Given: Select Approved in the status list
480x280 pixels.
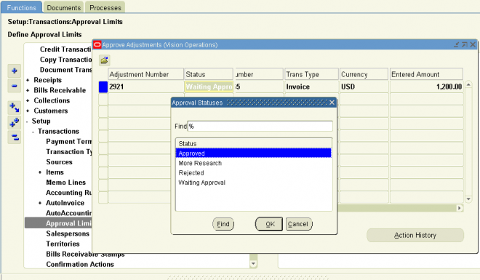Looking at the screenshot, I should click(x=254, y=153).
